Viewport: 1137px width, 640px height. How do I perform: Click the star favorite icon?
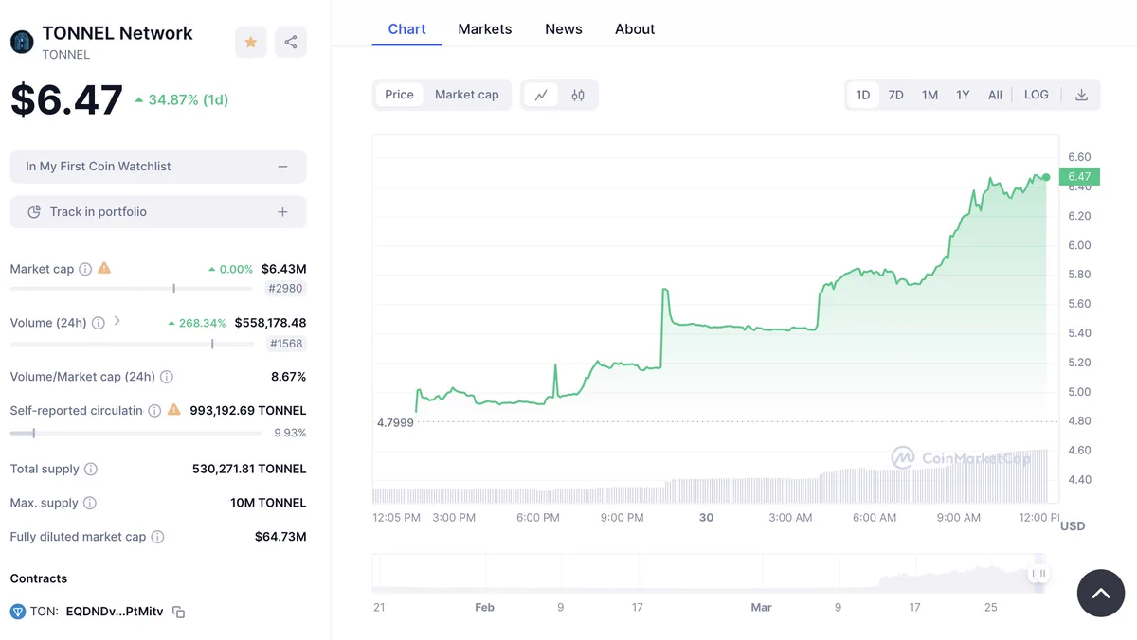pos(251,42)
